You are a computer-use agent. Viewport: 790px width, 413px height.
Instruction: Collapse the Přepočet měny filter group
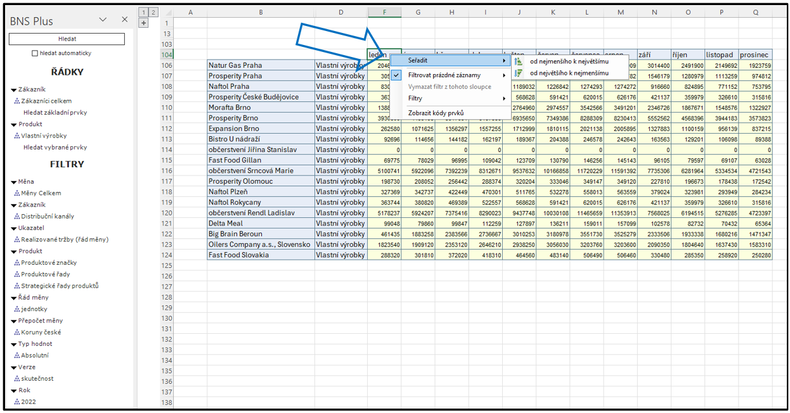pos(14,321)
